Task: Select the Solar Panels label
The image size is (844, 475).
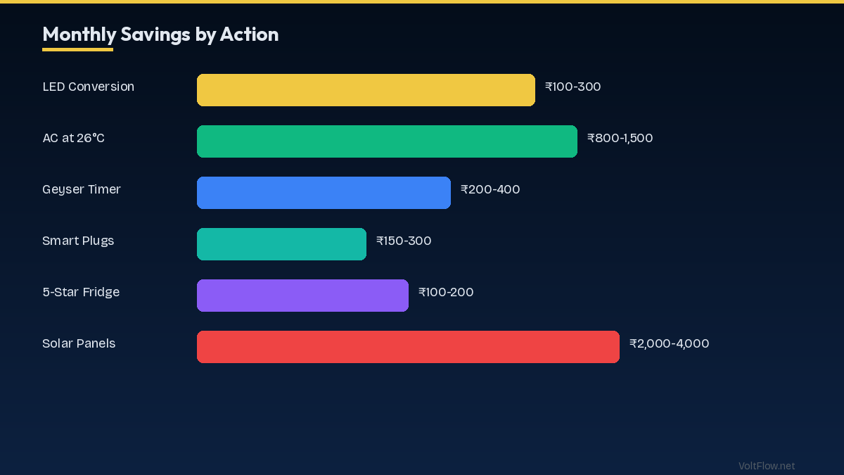Action: click(x=79, y=343)
